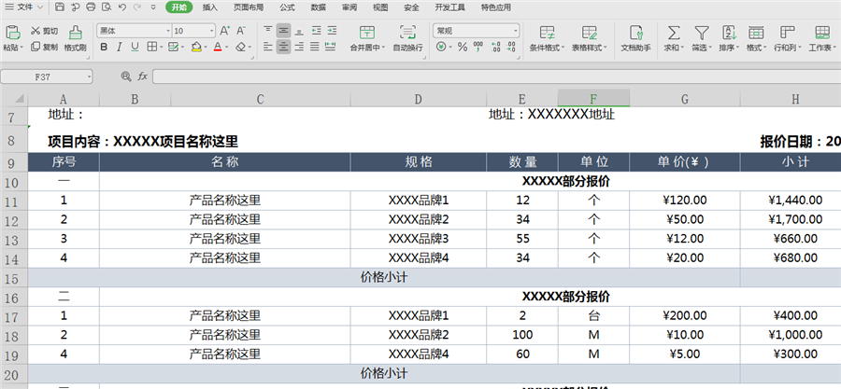Click the fx insert function button
The image size is (841, 389).
click(x=142, y=77)
